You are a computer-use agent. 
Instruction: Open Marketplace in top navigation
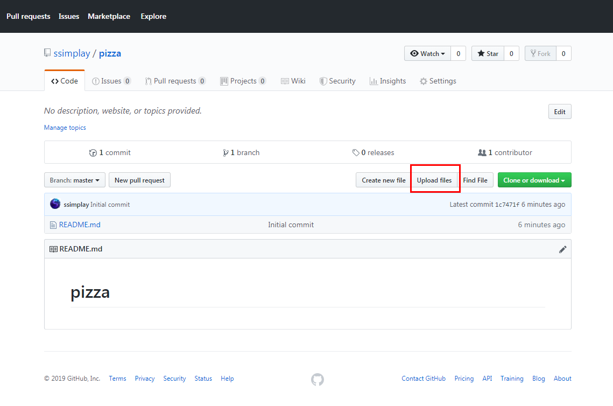pos(109,17)
